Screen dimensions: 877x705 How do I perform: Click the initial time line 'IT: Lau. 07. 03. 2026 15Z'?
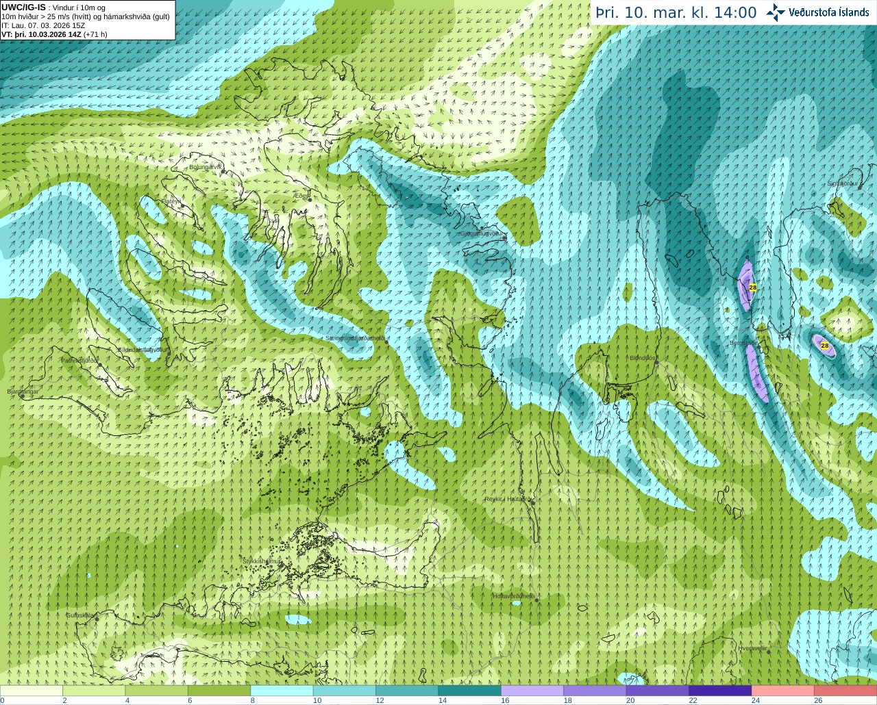point(43,25)
